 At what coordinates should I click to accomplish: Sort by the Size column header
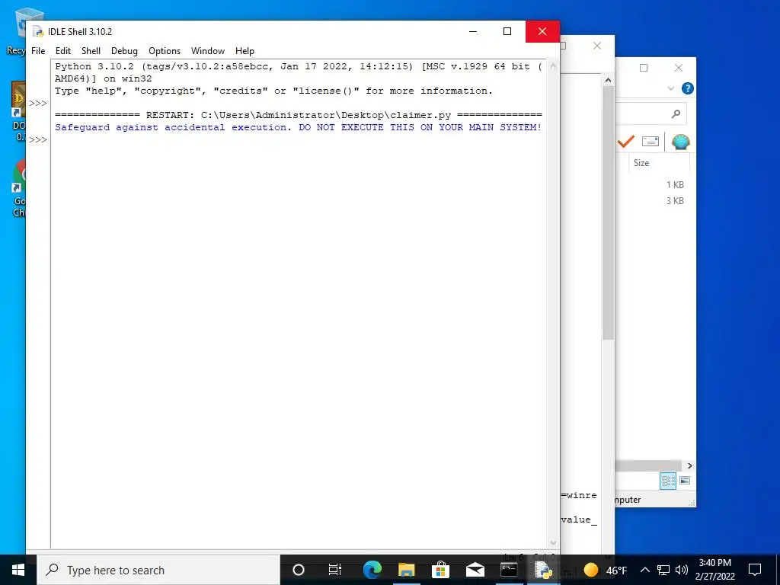[x=641, y=163]
